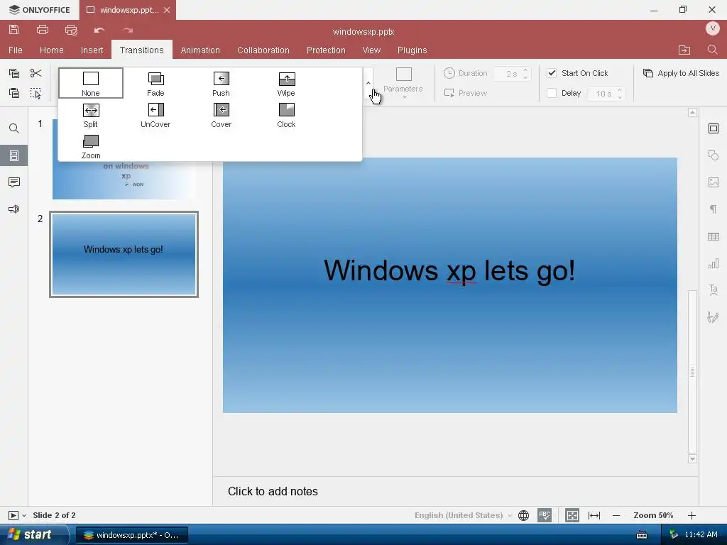Open the Windows Start menu

[x=33, y=535]
